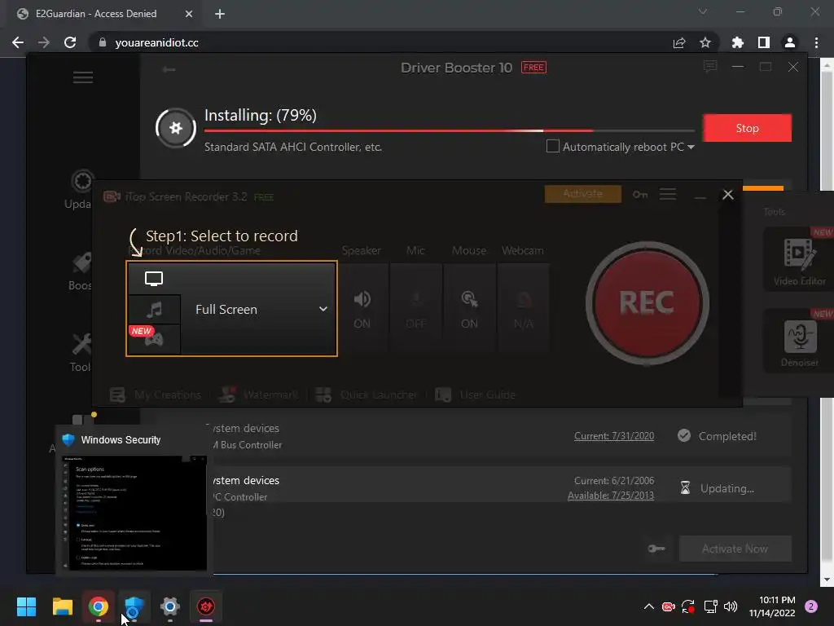Open the Watermark option
Image resolution: width=834 pixels, height=626 pixels.
259,395
